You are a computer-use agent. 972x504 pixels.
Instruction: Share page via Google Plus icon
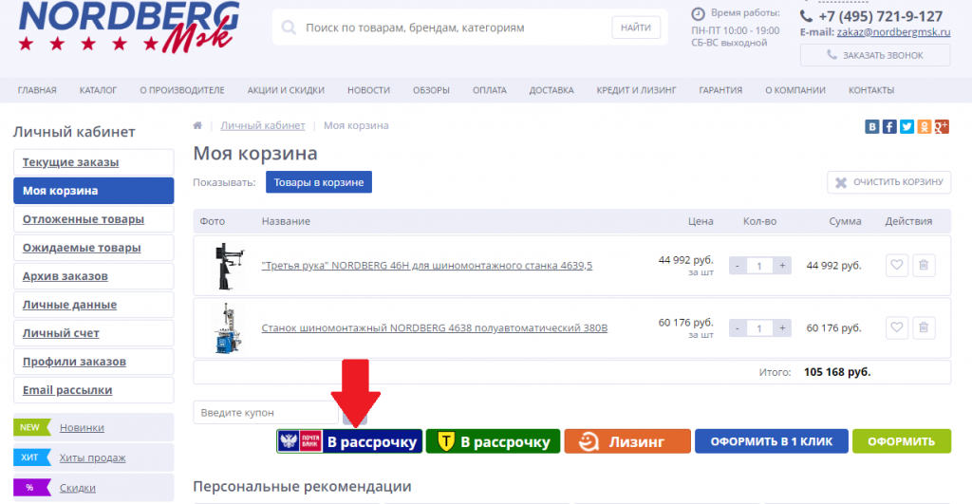(941, 126)
